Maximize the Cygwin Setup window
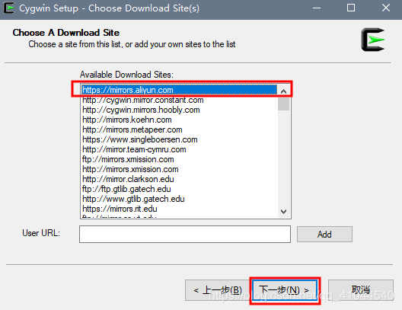The image size is (402, 310). 351,8
